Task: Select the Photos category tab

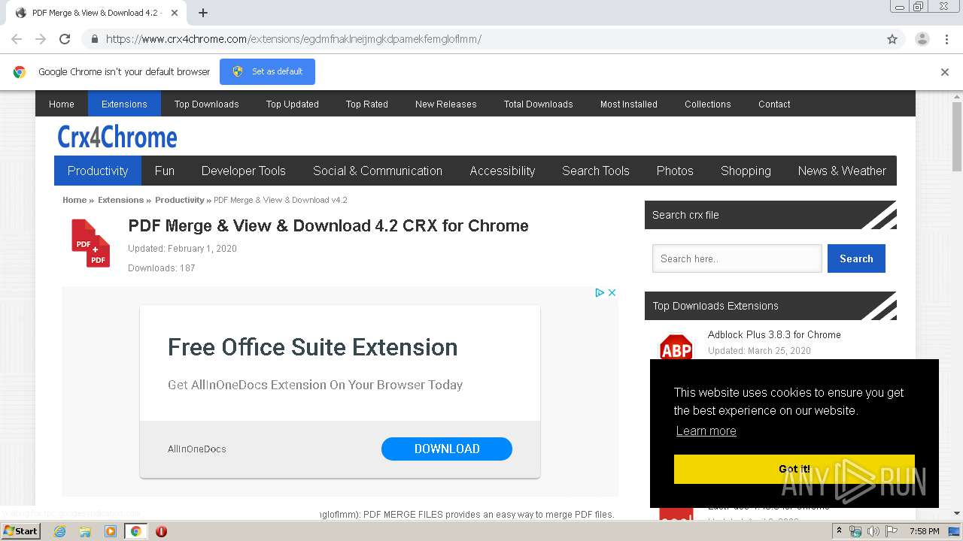Action: pyautogui.click(x=675, y=171)
